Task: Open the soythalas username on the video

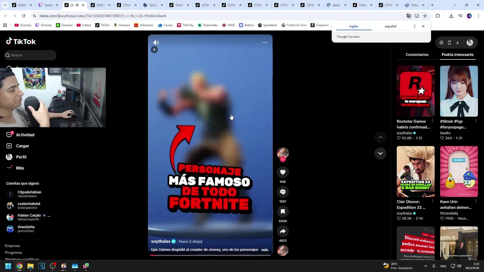Action: pos(161,241)
